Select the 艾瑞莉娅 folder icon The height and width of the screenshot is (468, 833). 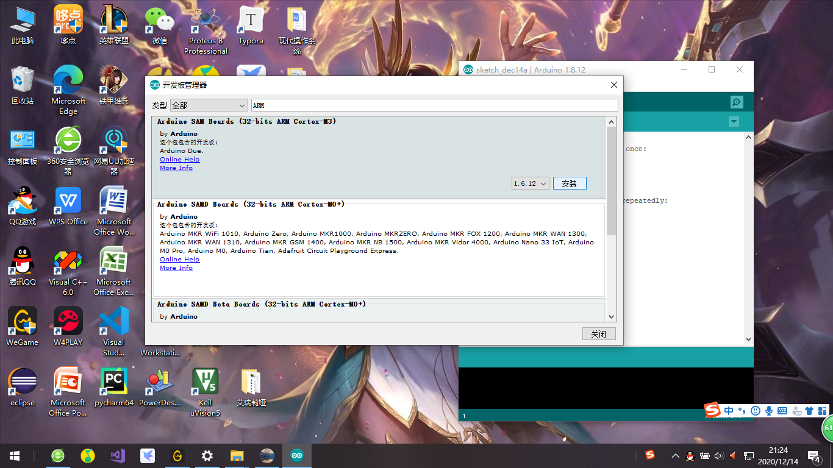pyautogui.click(x=251, y=388)
